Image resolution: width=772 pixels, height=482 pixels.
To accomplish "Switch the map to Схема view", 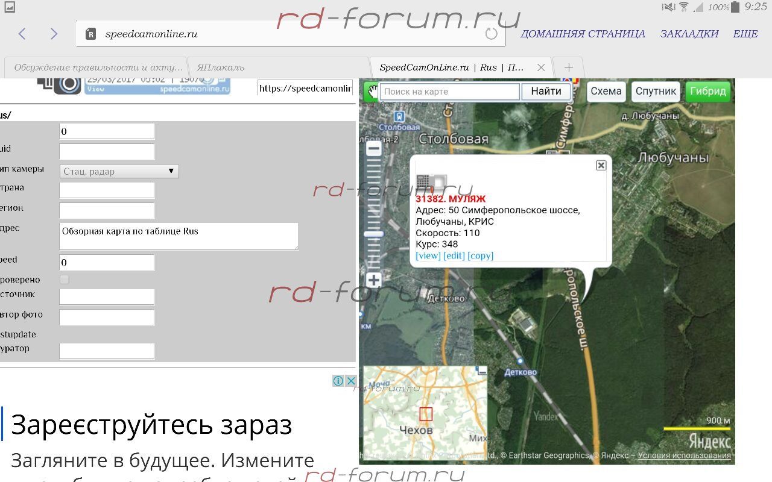I will [606, 92].
